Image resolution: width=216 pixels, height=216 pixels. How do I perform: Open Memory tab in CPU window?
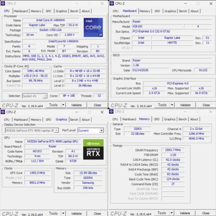tap(36, 11)
